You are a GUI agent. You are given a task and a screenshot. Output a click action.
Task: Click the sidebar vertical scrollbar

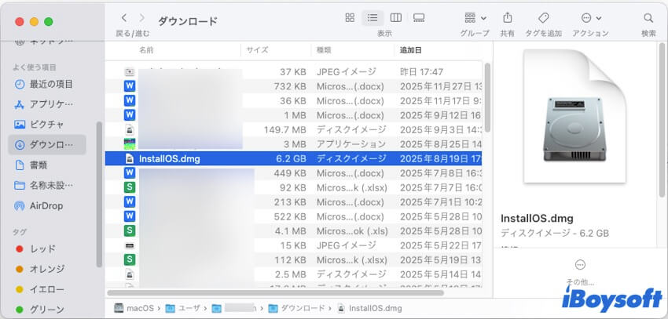pos(99,194)
